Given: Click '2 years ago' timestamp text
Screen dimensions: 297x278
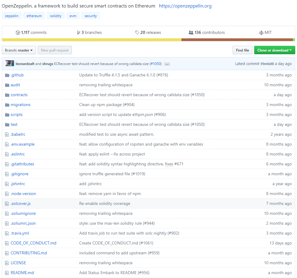Looking at the screenshot, I should click(281, 135).
